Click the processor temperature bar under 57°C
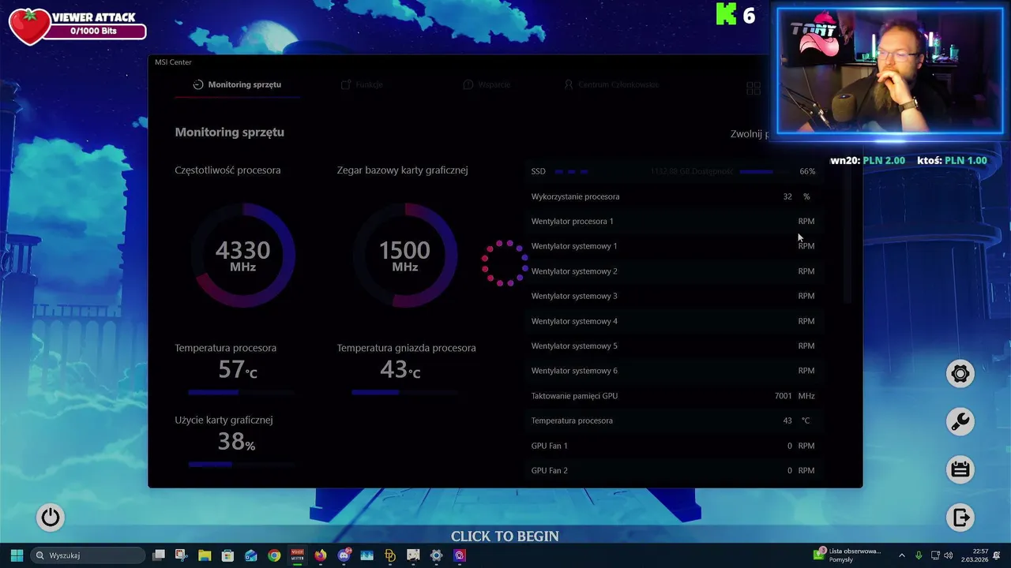 pyautogui.click(x=241, y=392)
